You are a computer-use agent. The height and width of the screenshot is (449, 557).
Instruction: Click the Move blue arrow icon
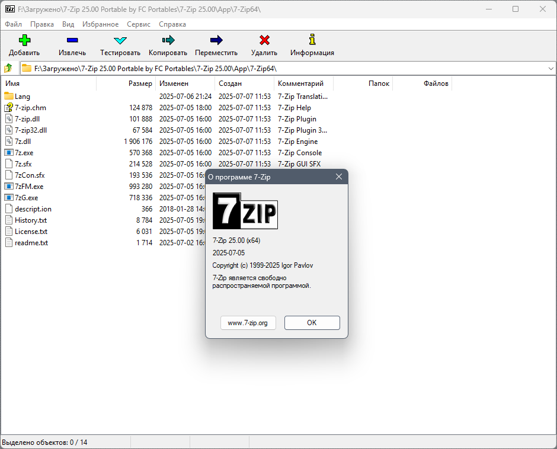click(216, 40)
